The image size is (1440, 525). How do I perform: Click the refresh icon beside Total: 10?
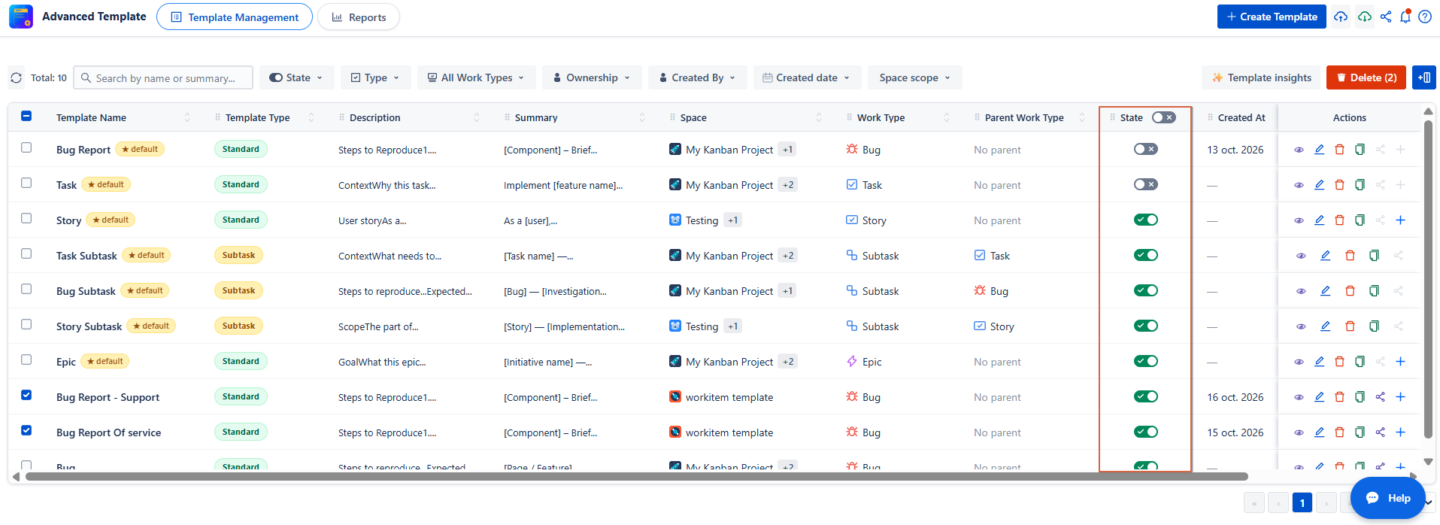click(17, 77)
